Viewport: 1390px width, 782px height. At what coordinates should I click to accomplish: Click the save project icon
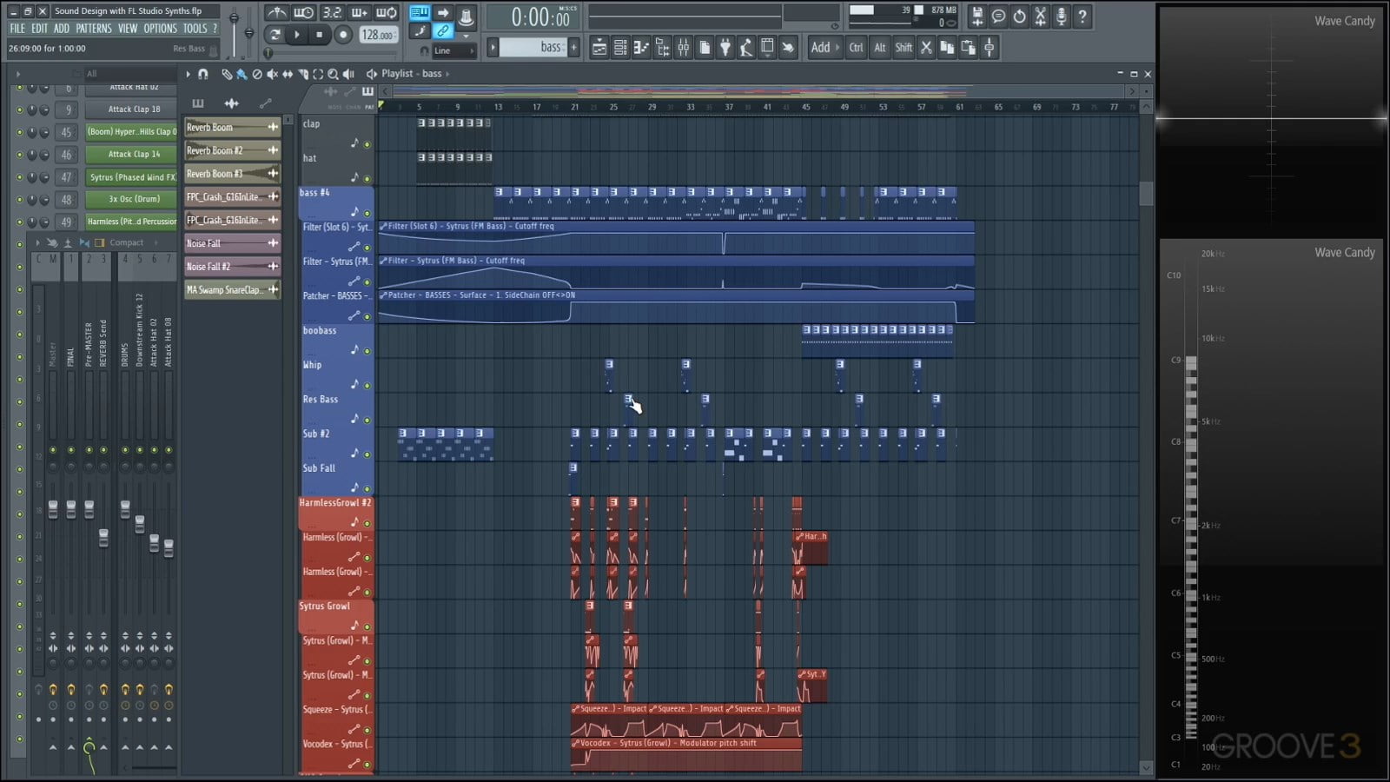tap(977, 17)
